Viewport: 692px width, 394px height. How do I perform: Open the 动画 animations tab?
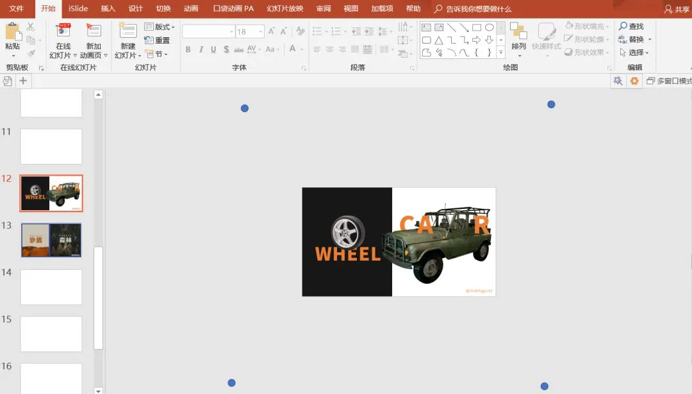click(x=191, y=8)
